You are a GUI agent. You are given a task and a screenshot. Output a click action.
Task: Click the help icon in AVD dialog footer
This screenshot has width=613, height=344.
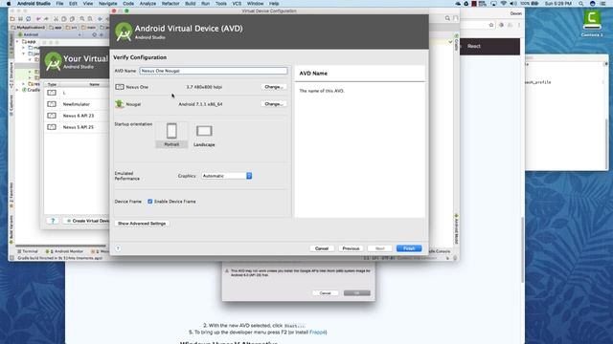point(118,248)
